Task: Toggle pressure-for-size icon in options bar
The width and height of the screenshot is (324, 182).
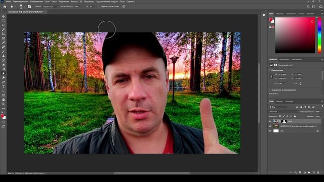Action: (x=124, y=7)
